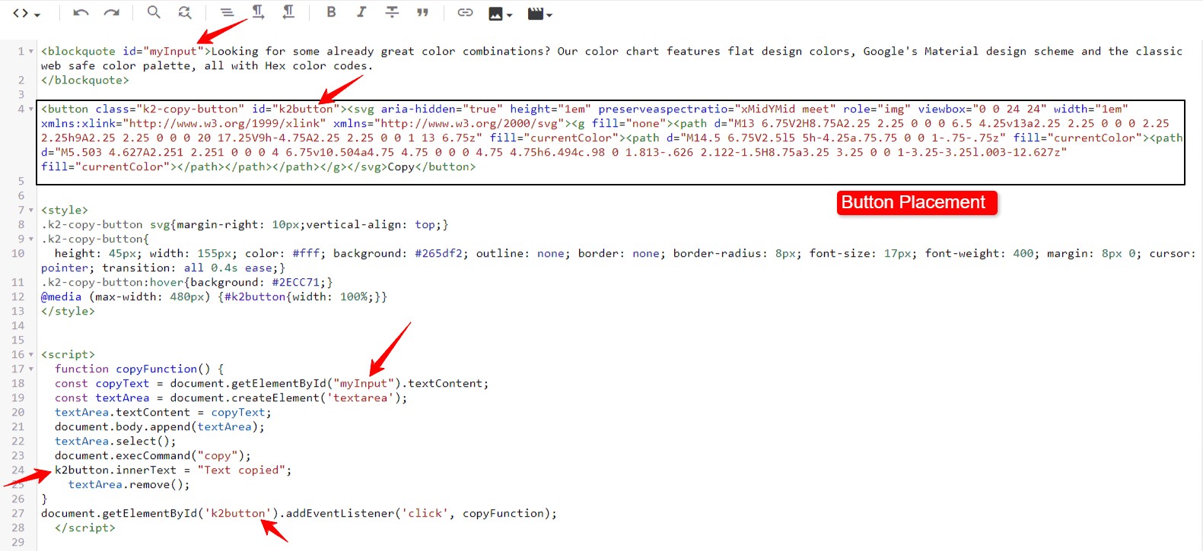Collapse copyFunction fold at line 17
The width and height of the screenshot is (1203, 551).
(31, 369)
